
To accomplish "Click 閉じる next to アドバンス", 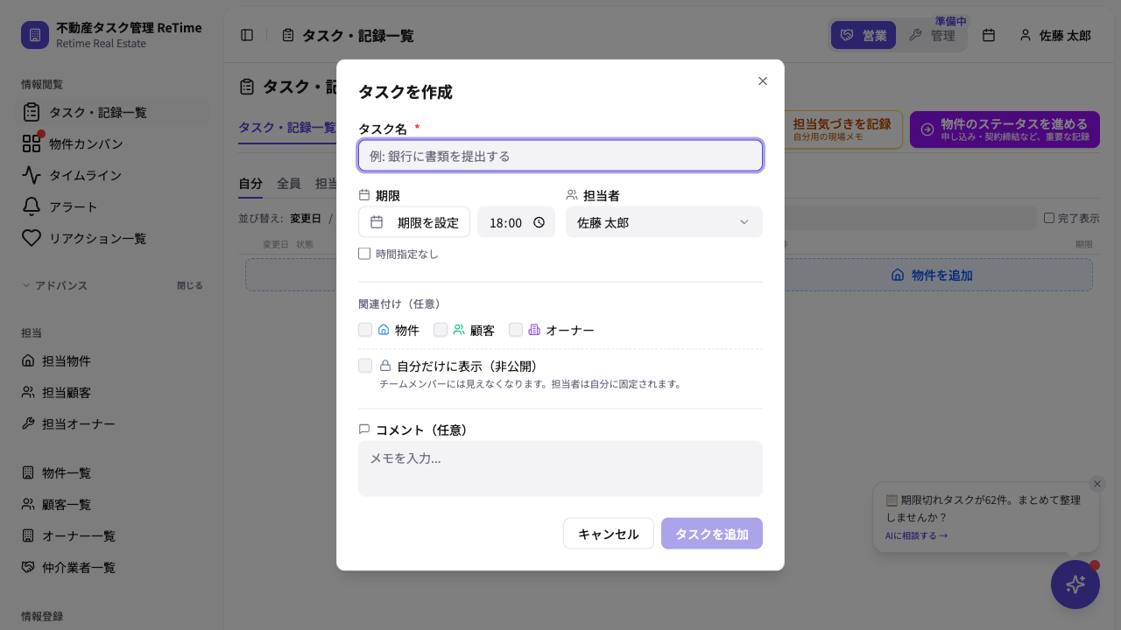I will (189, 285).
